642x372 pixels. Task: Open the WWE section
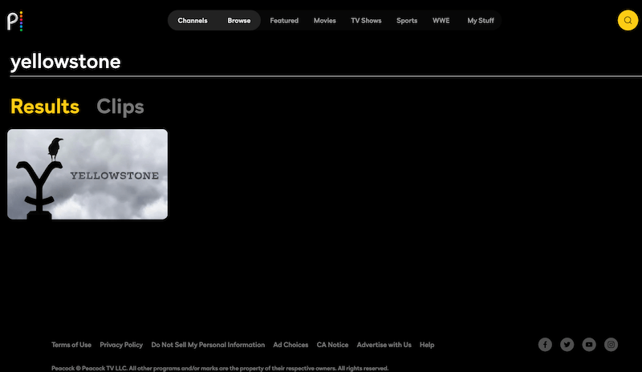pos(441,20)
